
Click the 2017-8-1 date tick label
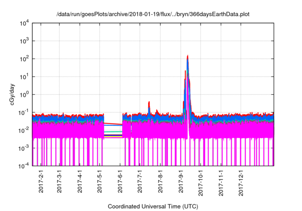(160, 181)
